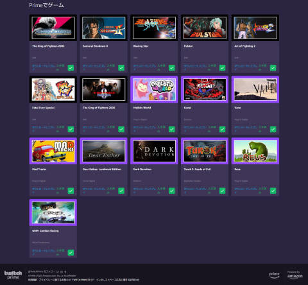
Task: Open the interest-based ads footer link
Action: pos(117,280)
